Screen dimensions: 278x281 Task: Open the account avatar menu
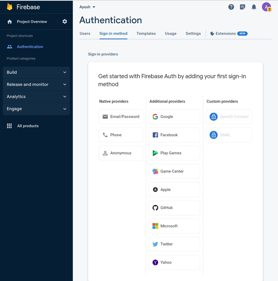pos(266,7)
